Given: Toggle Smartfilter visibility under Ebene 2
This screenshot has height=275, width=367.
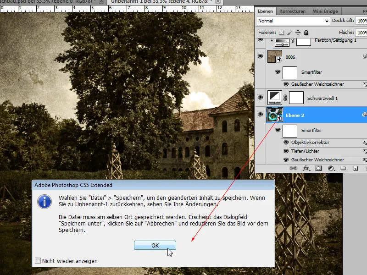Looking at the screenshot, I should point(278,130).
